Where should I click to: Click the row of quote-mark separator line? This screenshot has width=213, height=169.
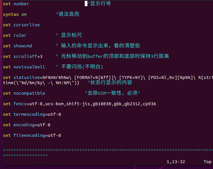(x=106, y=151)
